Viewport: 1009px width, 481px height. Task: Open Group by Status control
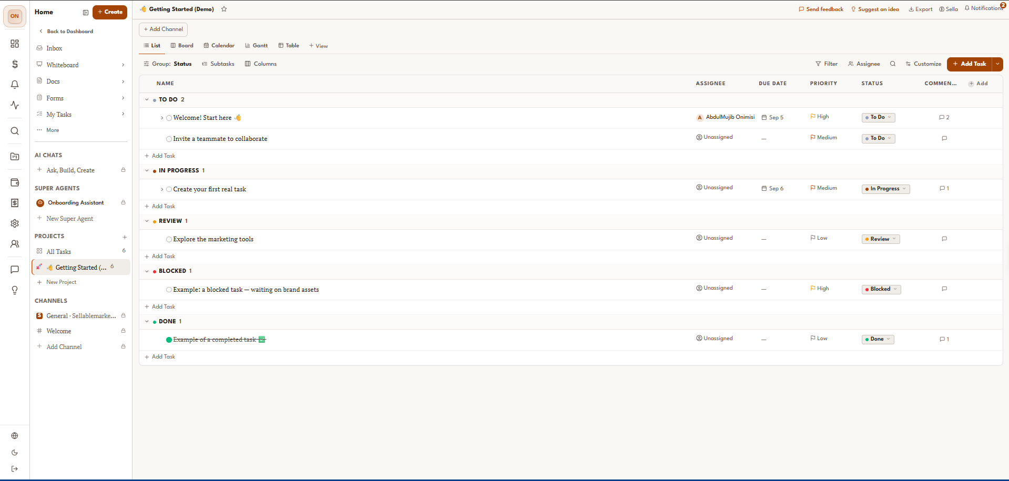(x=168, y=64)
